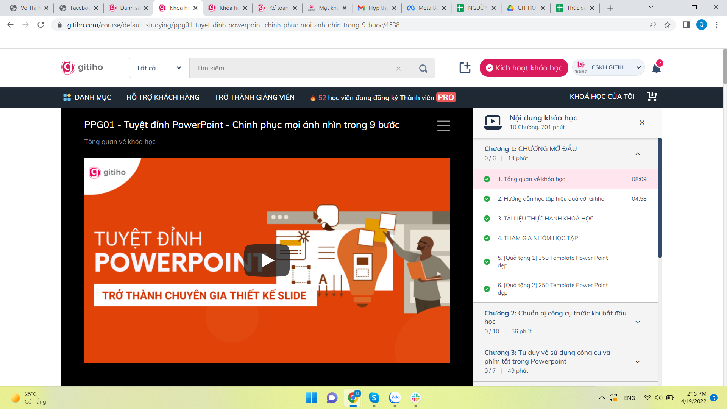Bookmark this page with star icon
This screenshot has width=727, height=409.
pos(667,25)
